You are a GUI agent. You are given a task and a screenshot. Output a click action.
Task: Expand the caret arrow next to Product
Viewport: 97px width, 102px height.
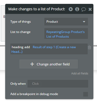[84, 22]
